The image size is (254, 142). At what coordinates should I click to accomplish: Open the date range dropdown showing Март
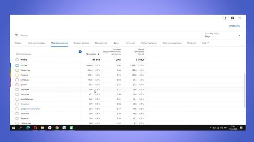click(222, 35)
